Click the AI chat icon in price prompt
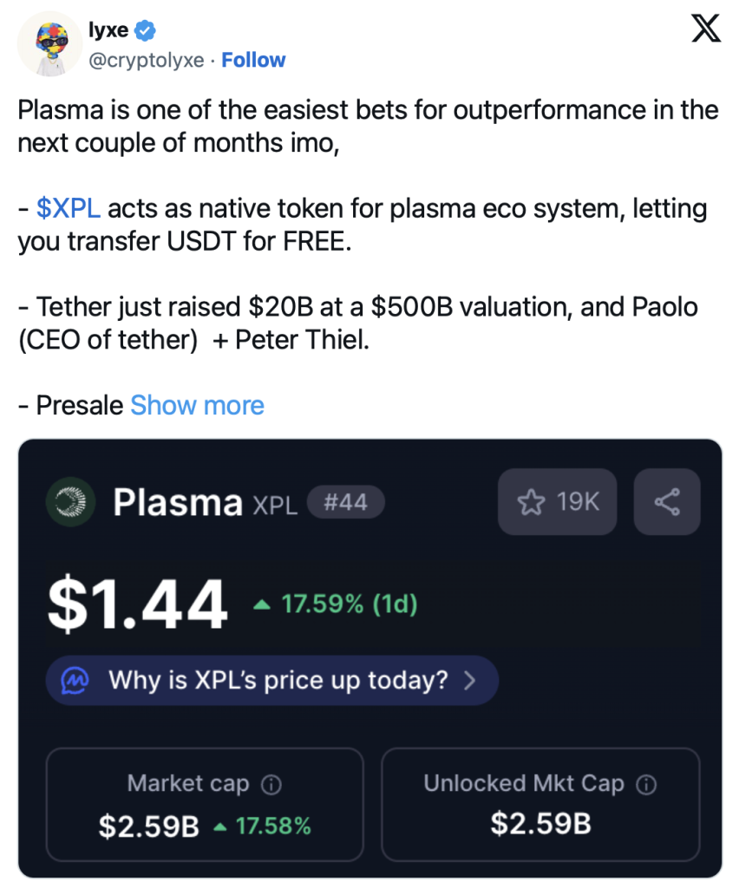The image size is (739, 888). (x=76, y=680)
